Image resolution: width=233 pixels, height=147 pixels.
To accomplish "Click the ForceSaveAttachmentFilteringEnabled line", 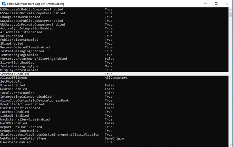I will [57, 59].
